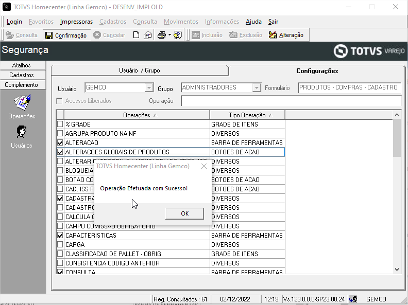Click the Atalhos sidebar button
Image resolution: width=408 pixels, height=305 pixels.
22,65
